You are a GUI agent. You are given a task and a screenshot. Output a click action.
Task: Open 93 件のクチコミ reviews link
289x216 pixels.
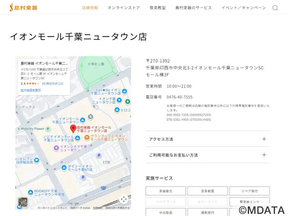pyautogui.click(x=53, y=84)
